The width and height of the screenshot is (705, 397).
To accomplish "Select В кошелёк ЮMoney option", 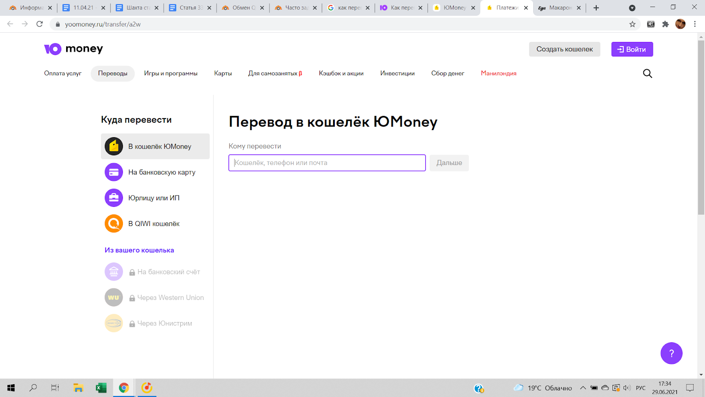I will point(155,146).
